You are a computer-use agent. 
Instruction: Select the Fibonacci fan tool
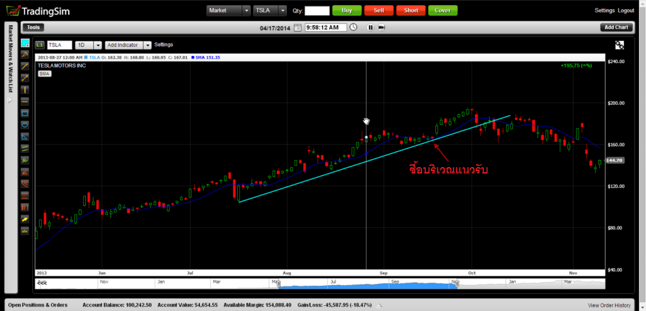[25, 172]
